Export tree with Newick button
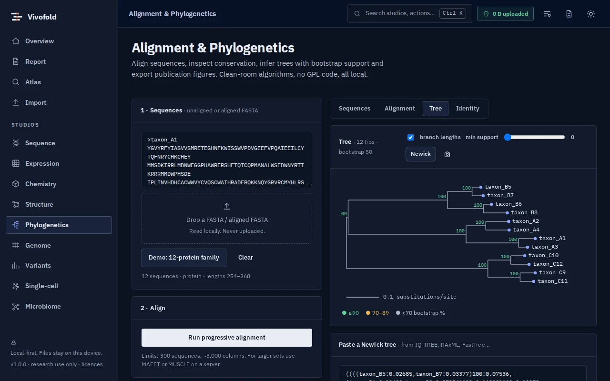This screenshot has width=610, height=381. 421,154
